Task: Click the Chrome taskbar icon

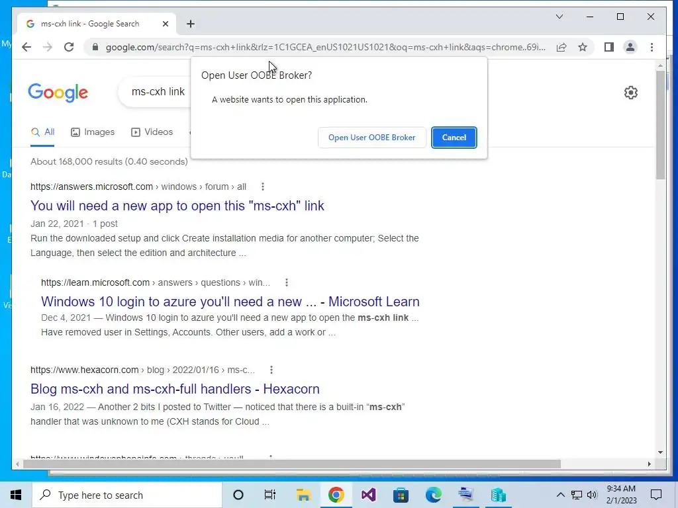Action: 336,495
